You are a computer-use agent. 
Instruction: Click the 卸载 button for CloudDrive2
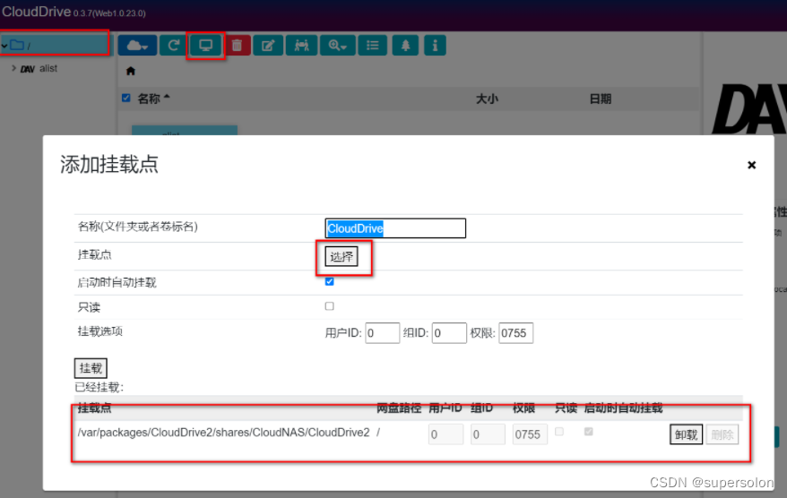[x=686, y=434]
